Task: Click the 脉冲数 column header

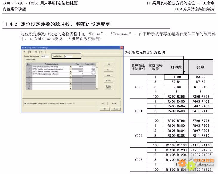Action: [176, 67]
